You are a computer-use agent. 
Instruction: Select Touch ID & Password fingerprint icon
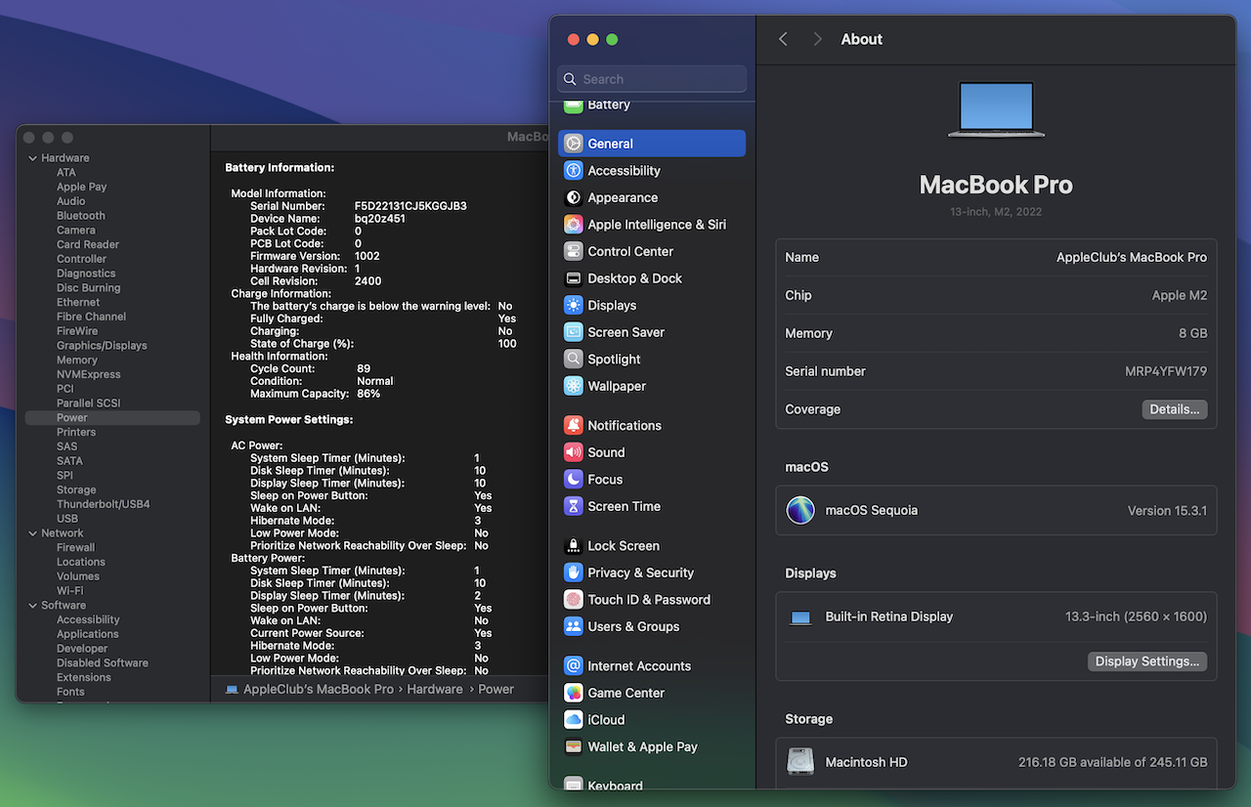tap(574, 600)
